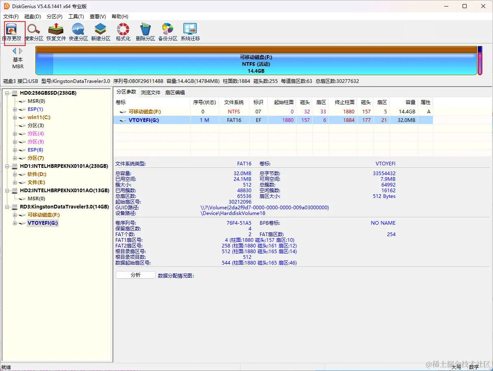This screenshot has width=493, height=371.
Task: Click the volume serial 76F4-51A5 value
Action: coord(239,223)
